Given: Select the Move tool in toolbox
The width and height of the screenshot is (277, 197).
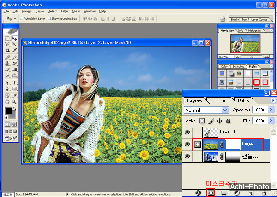Looking at the screenshot, I should point(14,39).
